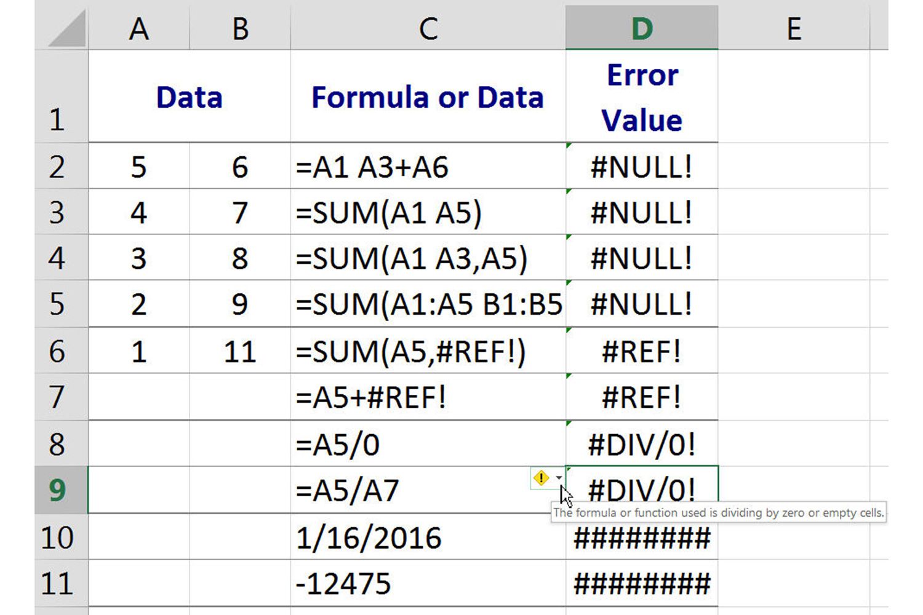The width and height of the screenshot is (923, 615).
Task: Click the yellow error warning icon
Action: 541,478
